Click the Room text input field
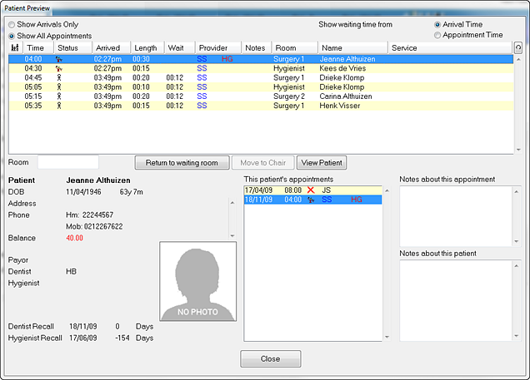Image resolution: width=530 pixels, height=380 pixels. click(x=67, y=162)
